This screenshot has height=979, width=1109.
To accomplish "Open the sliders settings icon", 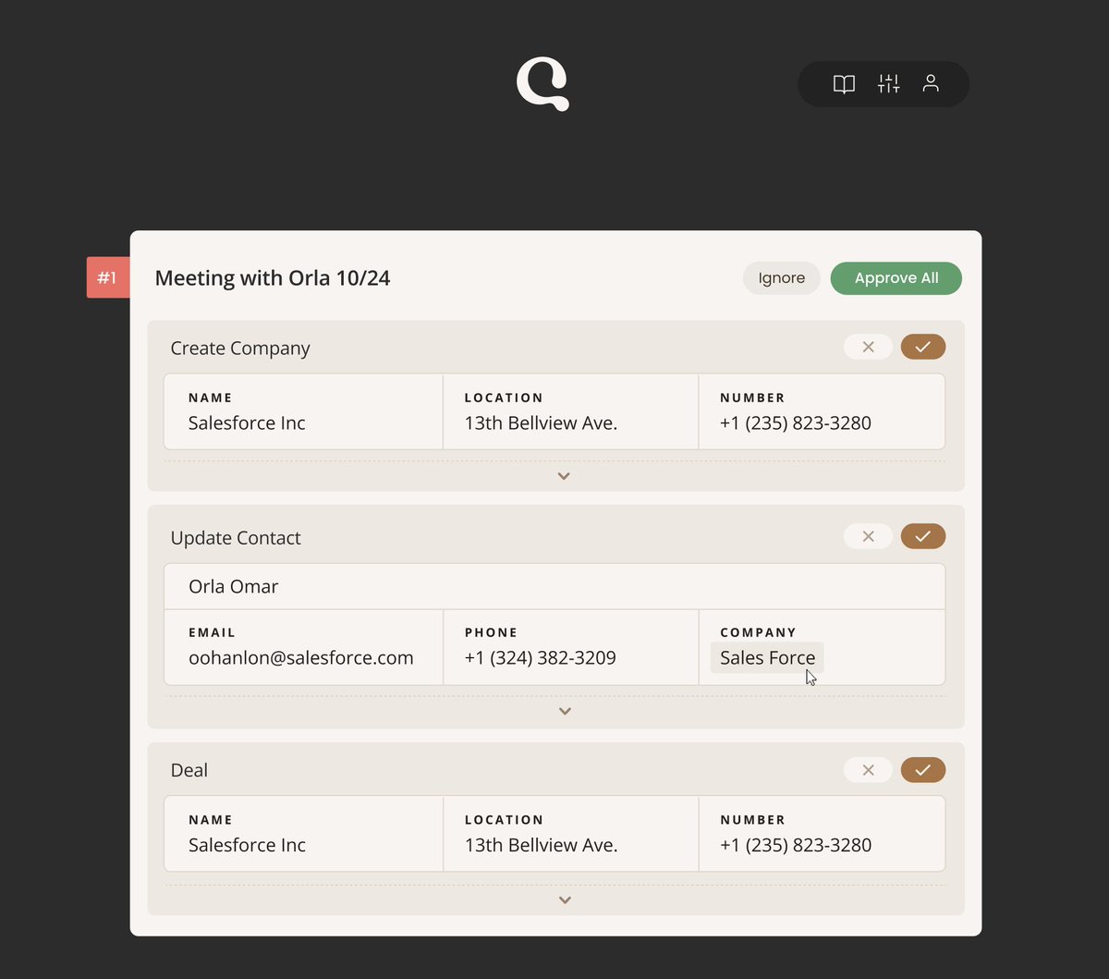I will pyautogui.click(x=888, y=84).
